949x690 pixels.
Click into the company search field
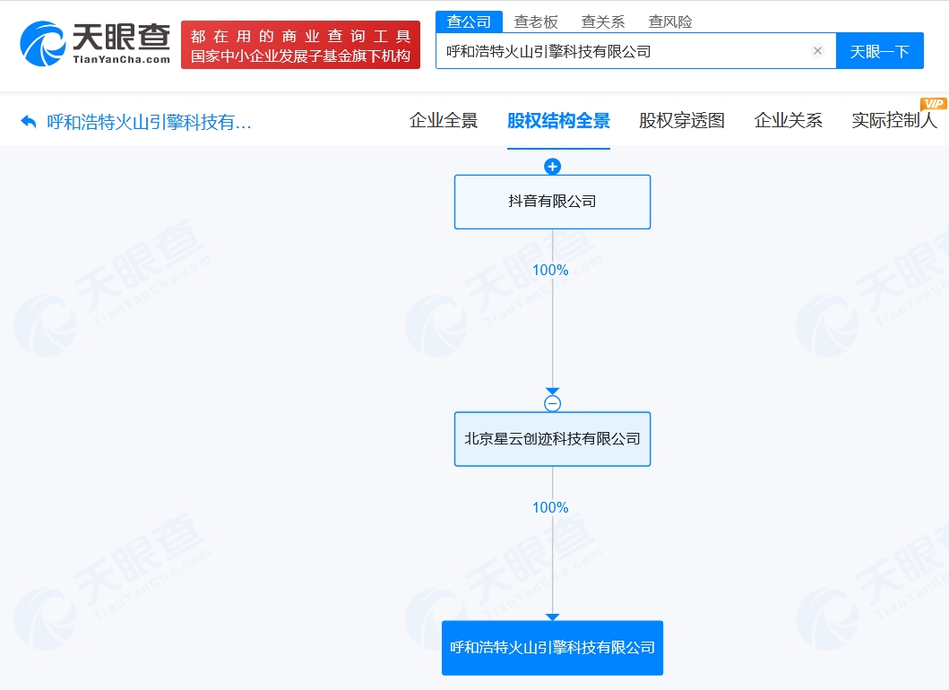click(x=623, y=51)
